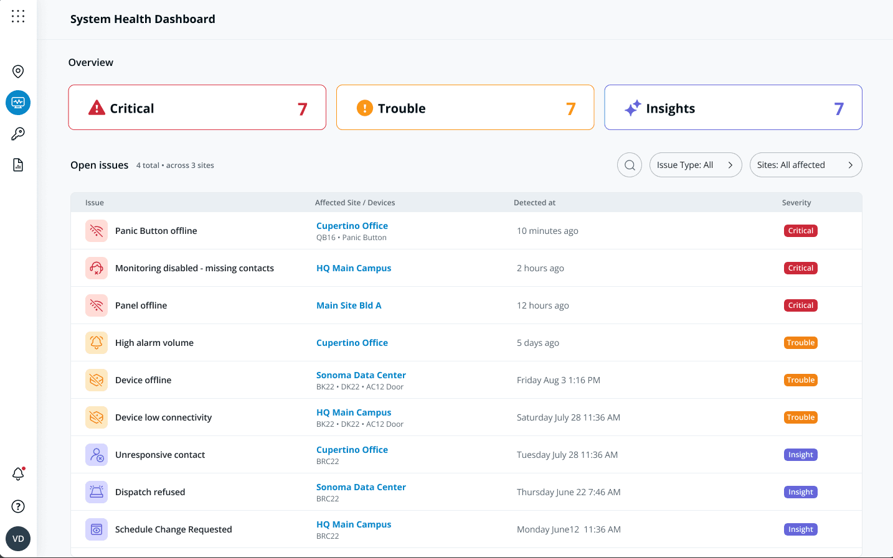Click the Insight badge in Unresponsive contact row
This screenshot has width=893, height=558.
coord(801,455)
